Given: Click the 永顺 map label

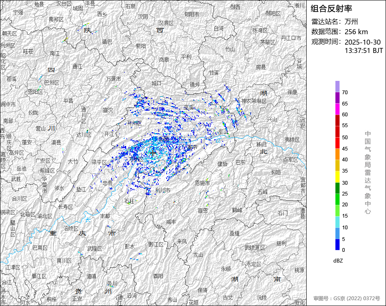Looking at the screenshot, I should (x=226, y=269).
